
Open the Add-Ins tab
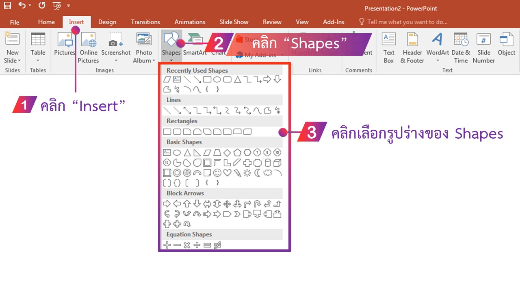[x=334, y=22]
